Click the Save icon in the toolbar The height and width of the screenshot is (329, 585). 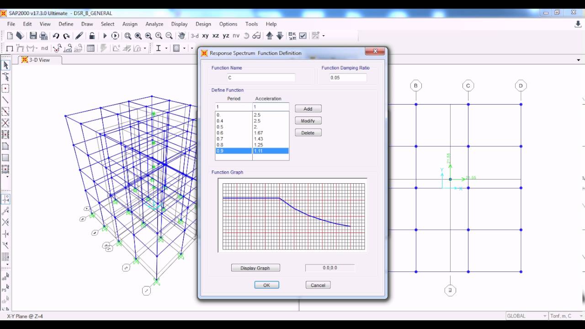33,36
